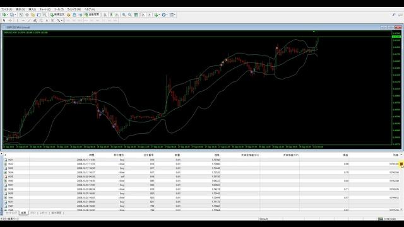Open the chat bubble icon at toolbar right

[400, 15]
